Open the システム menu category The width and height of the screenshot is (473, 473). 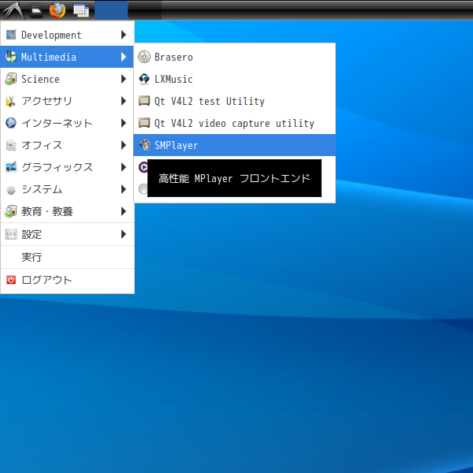67,189
